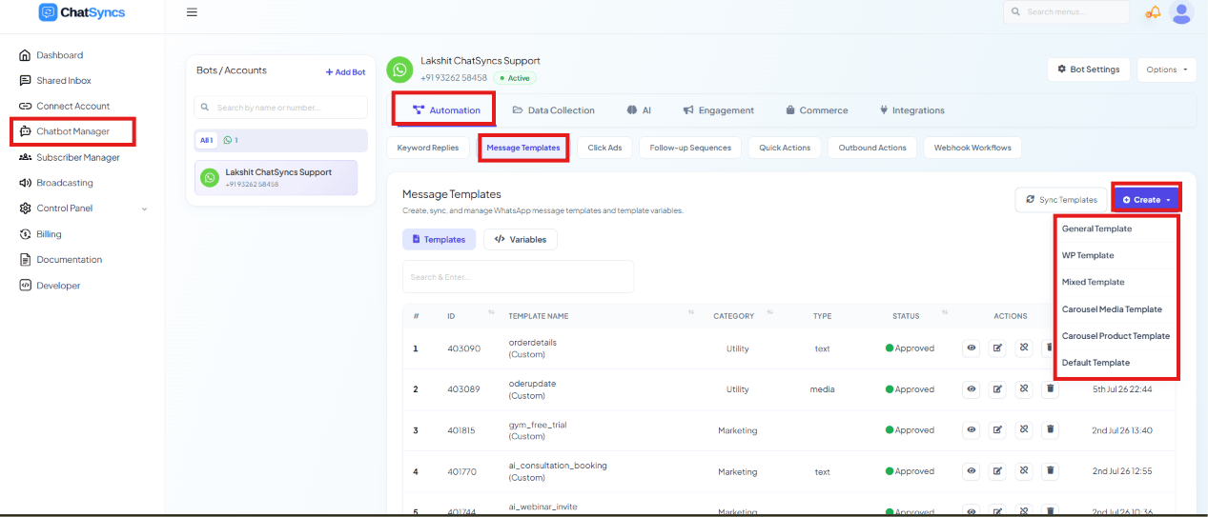Open the Engagement tab
This screenshot has height=517, width=1208.
[x=718, y=110]
